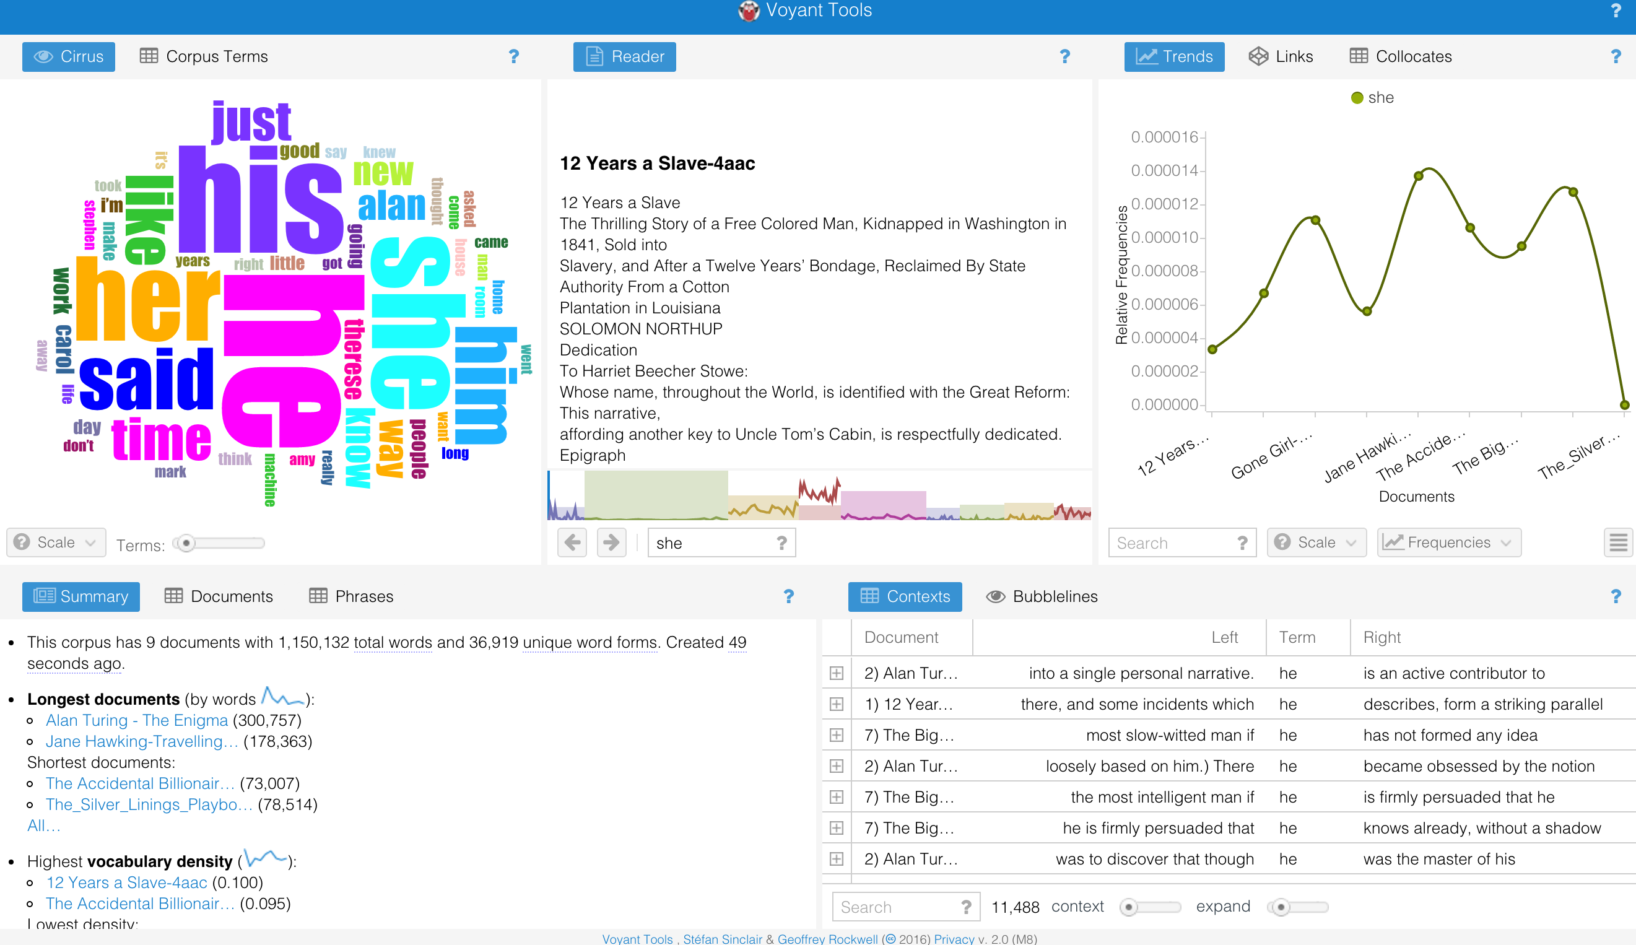Click the Voyant Tools owl logo
This screenshot has height=945, width=1636.
748,11
